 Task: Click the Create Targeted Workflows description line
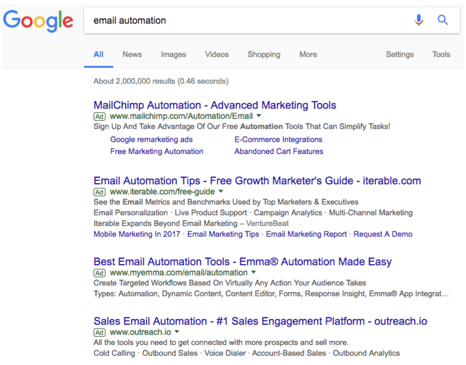[230, 283]
